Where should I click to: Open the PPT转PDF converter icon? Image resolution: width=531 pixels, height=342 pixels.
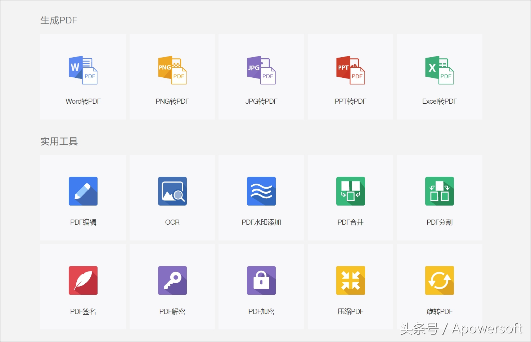[x=350, y=70]
